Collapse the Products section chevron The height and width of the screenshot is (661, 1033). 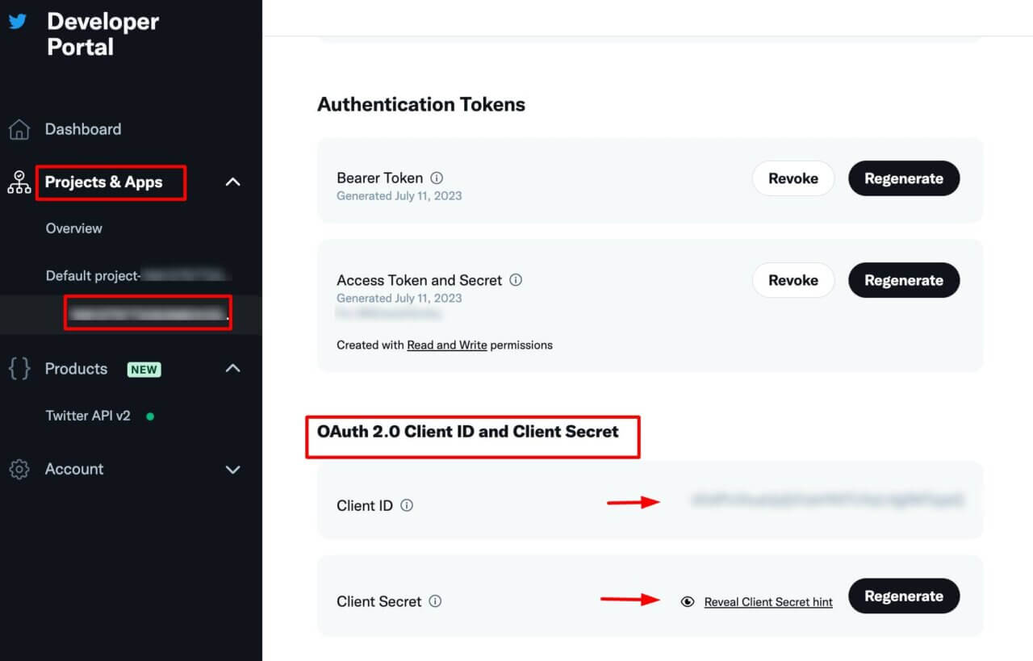click(x=232, y=369)
